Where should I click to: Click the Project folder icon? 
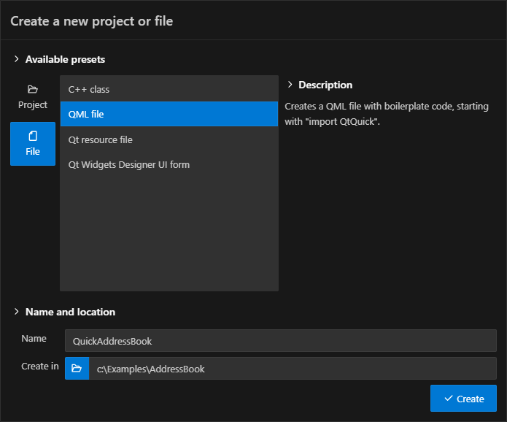(32, 90)
